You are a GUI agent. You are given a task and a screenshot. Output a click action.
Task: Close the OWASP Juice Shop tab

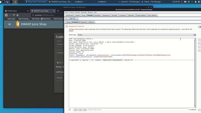tap(54, 11)
